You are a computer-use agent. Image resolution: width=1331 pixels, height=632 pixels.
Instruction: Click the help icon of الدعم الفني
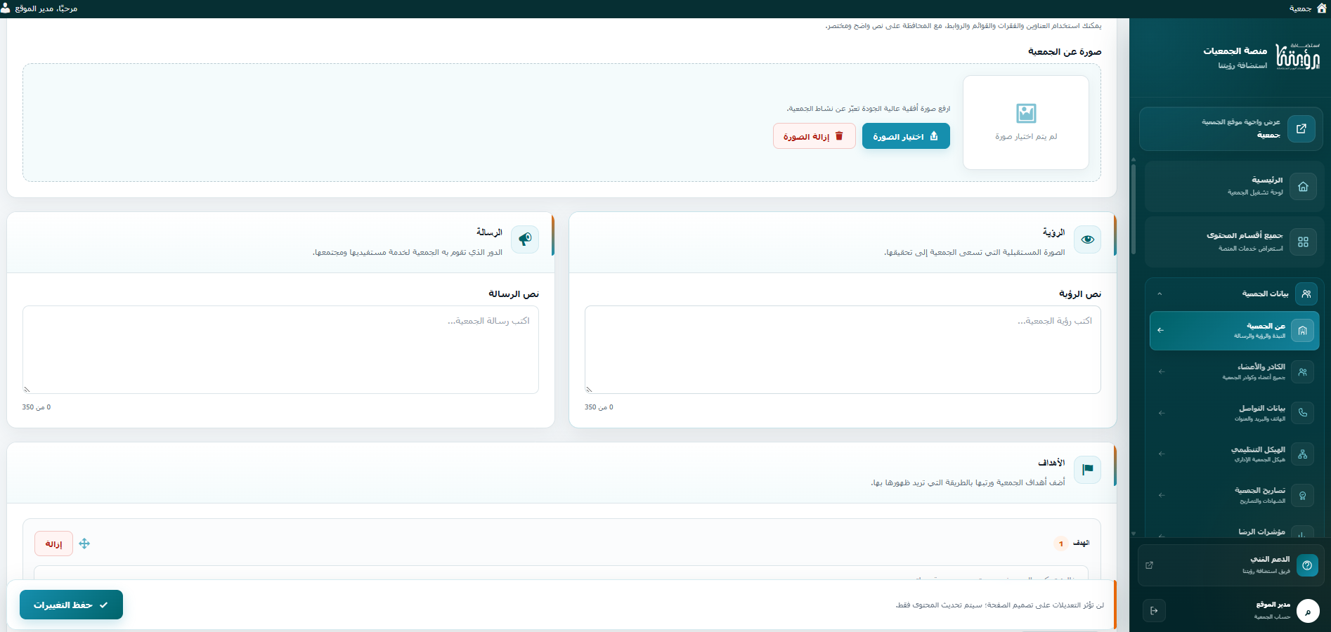click(x=1307, y=565)
